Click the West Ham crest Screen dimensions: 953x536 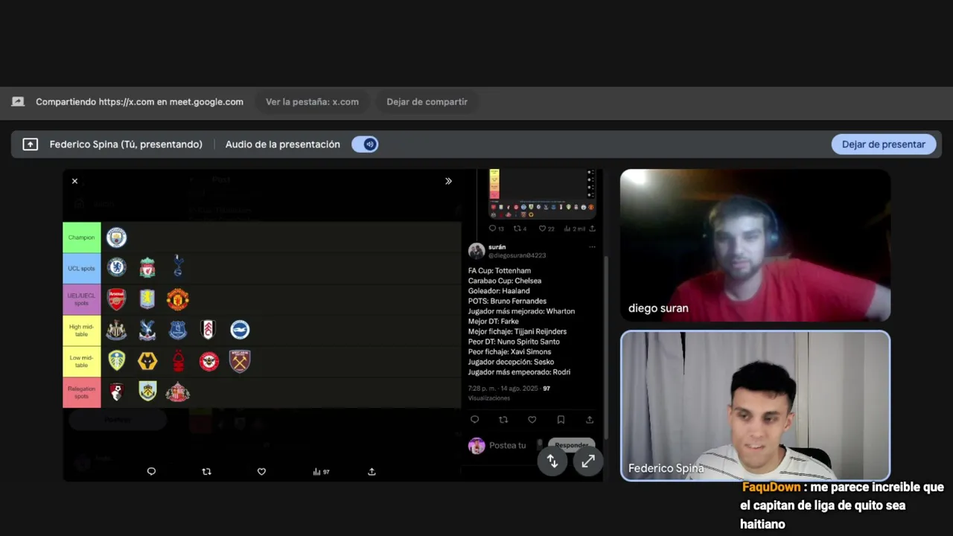(x=239, y=361)
